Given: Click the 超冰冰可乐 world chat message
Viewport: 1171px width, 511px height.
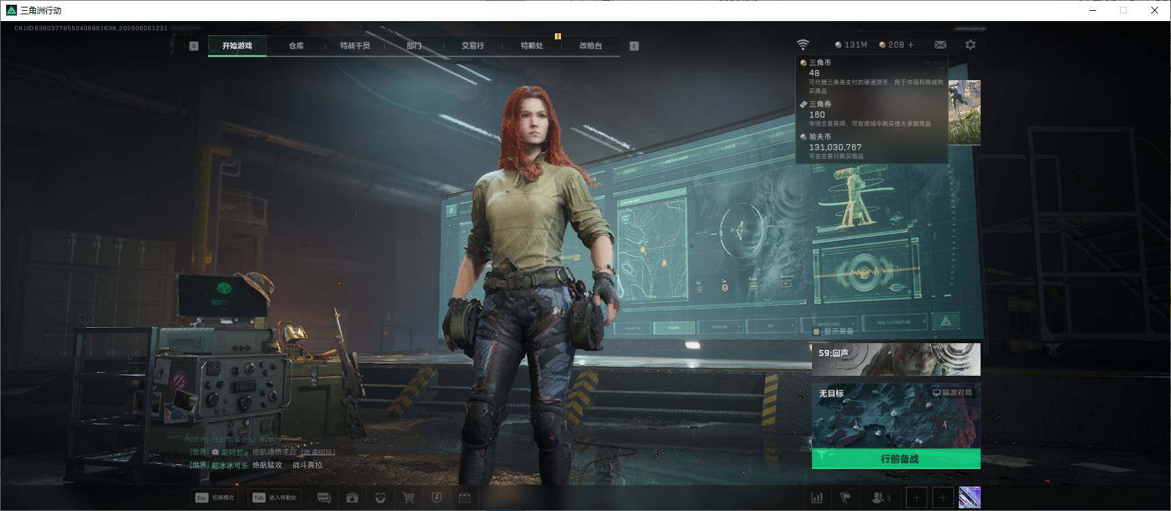Looking at the screenshot, I should coord(256,465).
